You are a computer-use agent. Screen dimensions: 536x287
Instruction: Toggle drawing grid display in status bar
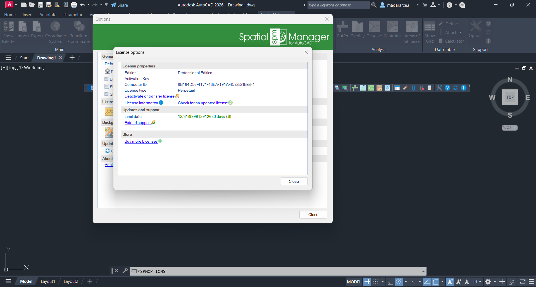(x=367, y=282)
